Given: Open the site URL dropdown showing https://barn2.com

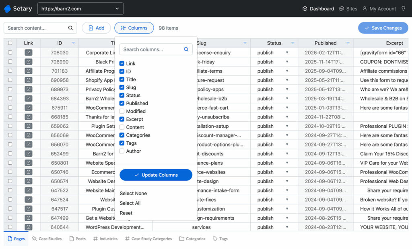Looking at the screenshot, I should pos(80,9).
